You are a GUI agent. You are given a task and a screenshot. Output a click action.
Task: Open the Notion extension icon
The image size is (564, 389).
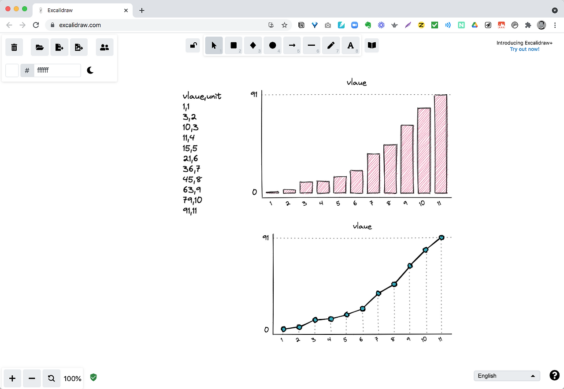point(301,25)
